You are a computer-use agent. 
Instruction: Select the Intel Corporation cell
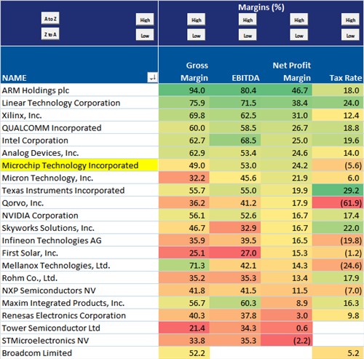pos(79,141)
